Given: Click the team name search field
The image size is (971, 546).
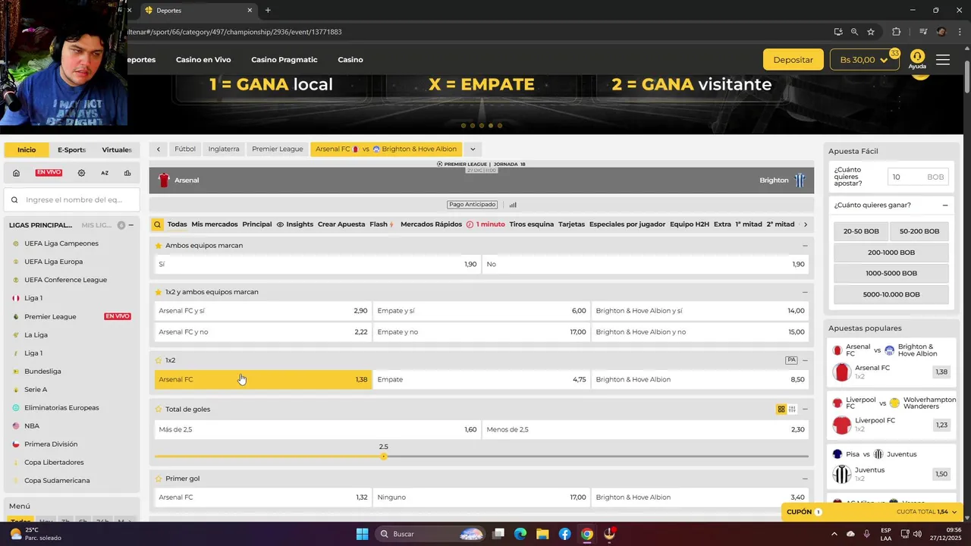Looking at the screenshot, I should click(x=72, y=200).
